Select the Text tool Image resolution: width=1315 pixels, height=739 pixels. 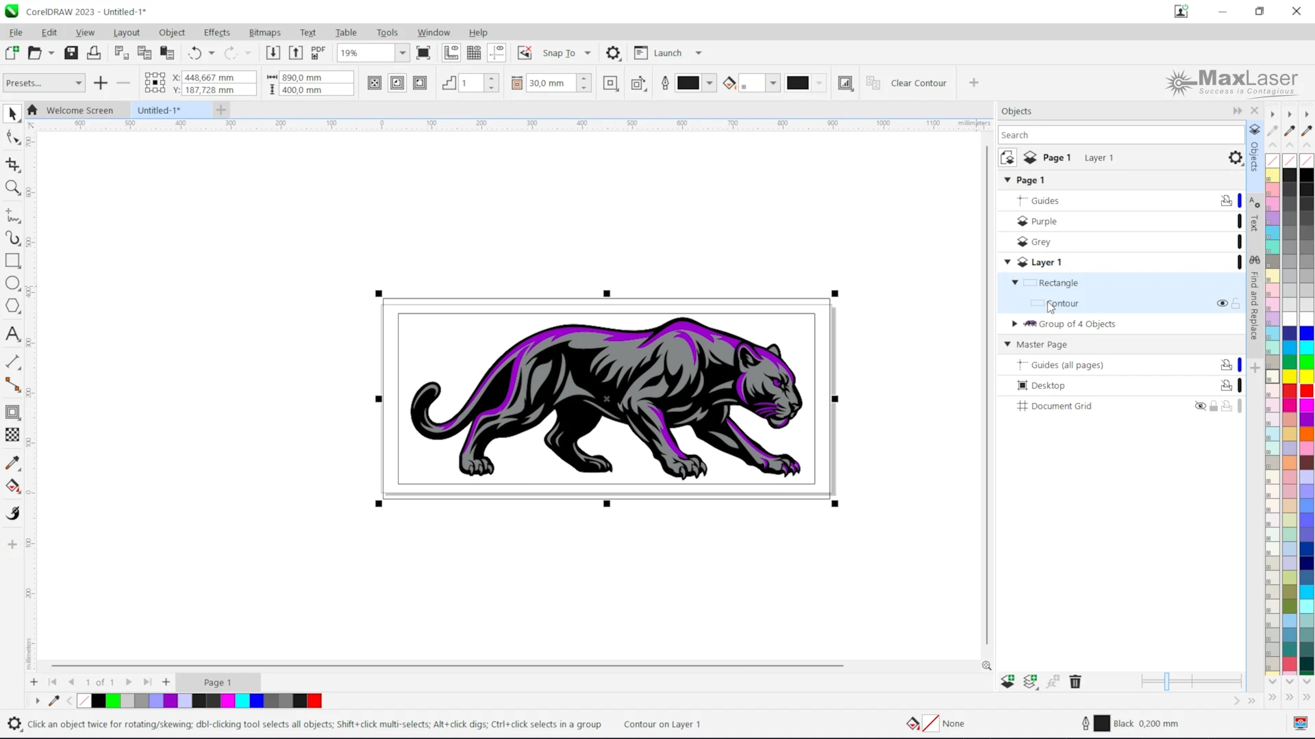12,334
